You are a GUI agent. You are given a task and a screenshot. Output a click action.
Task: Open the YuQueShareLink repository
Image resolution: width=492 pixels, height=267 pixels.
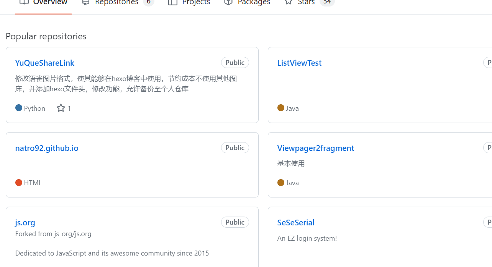click(x=45, y=63)
